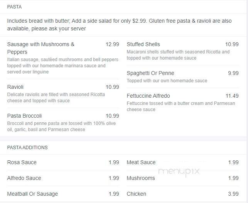248x203 pixels.
Task: Click the 12.99 price for Sausage pasta
Action: pyautogui.click(x=112, y=44)
